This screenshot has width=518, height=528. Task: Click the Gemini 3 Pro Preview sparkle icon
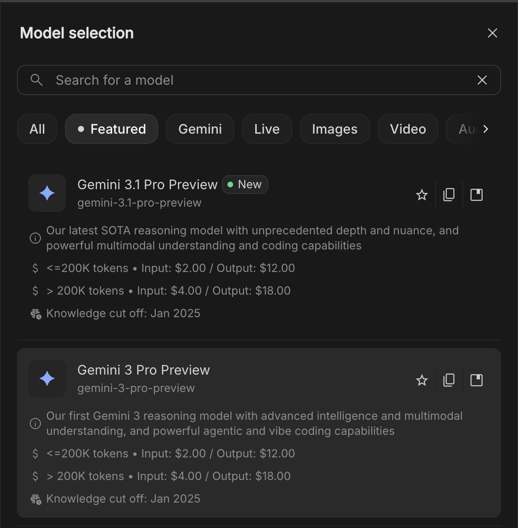47,378
